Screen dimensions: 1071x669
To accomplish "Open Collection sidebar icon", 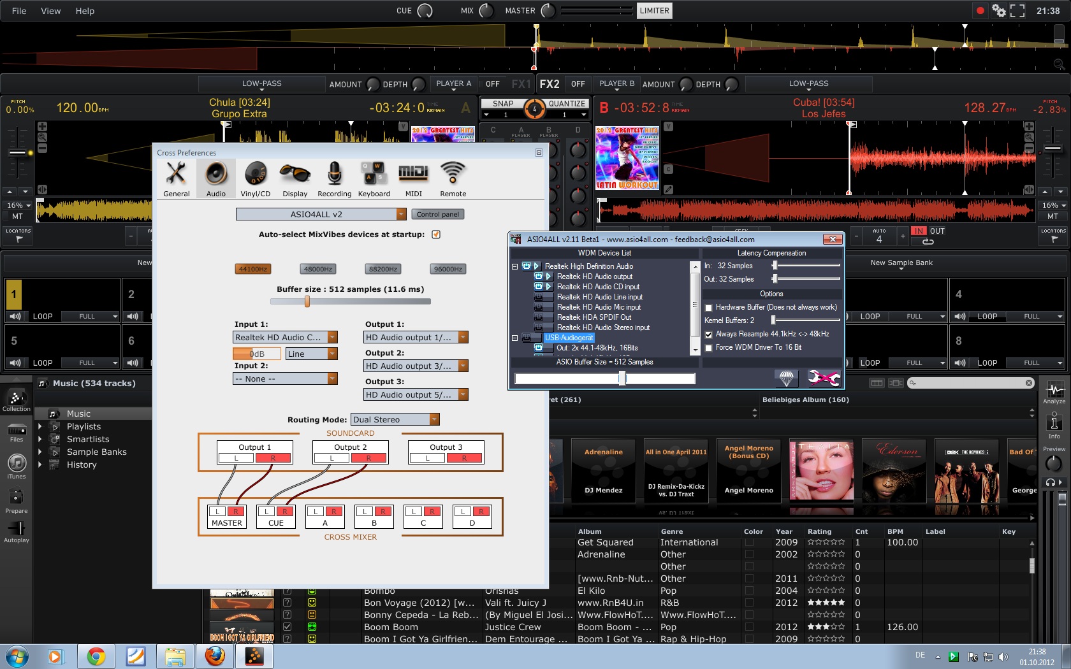I will [x=17, y=399].
